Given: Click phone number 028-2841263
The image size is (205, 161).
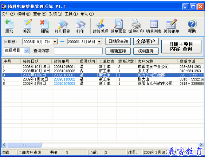Looking at the screenshot, I should pos(190,67).
